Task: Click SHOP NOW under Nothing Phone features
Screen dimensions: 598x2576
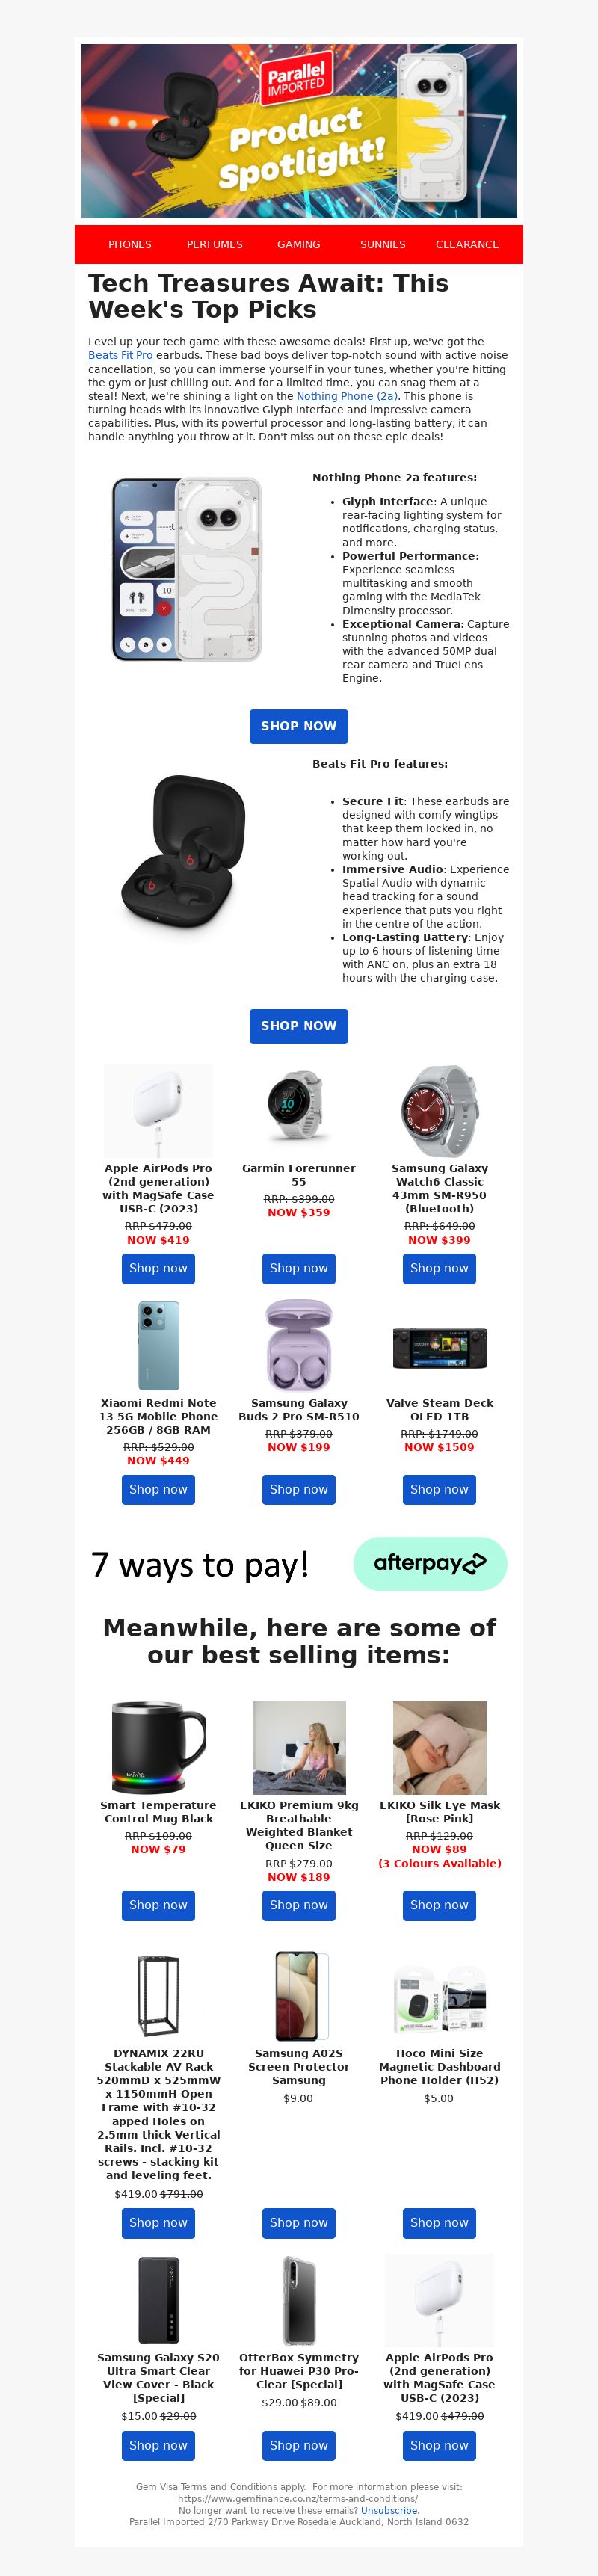Action: 298,726
